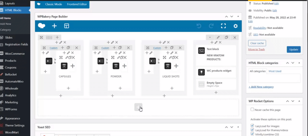Clone the second inner row
The image size is (308, 136).
pos(120,48)
